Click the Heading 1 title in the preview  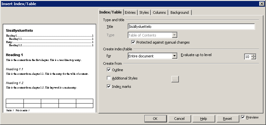click(x=14, y=55)
